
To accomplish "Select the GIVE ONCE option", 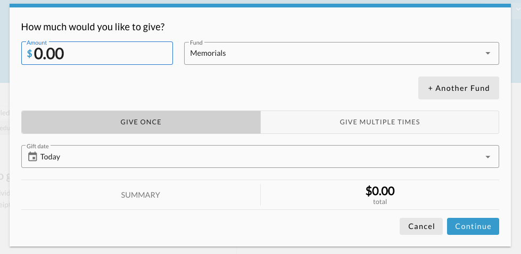I will pyautogui.click(x=141, y=122).
